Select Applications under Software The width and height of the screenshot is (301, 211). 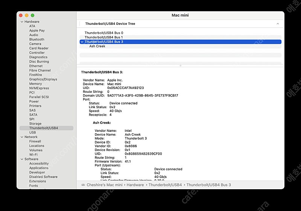[x=39, y=168]
